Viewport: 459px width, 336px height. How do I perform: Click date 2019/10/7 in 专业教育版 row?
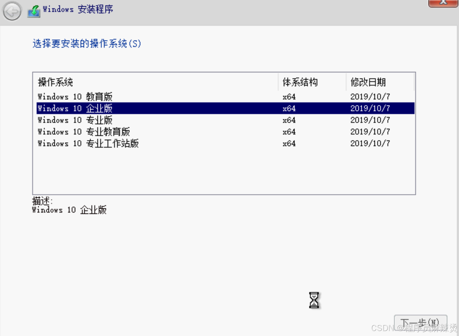[370, 132]
